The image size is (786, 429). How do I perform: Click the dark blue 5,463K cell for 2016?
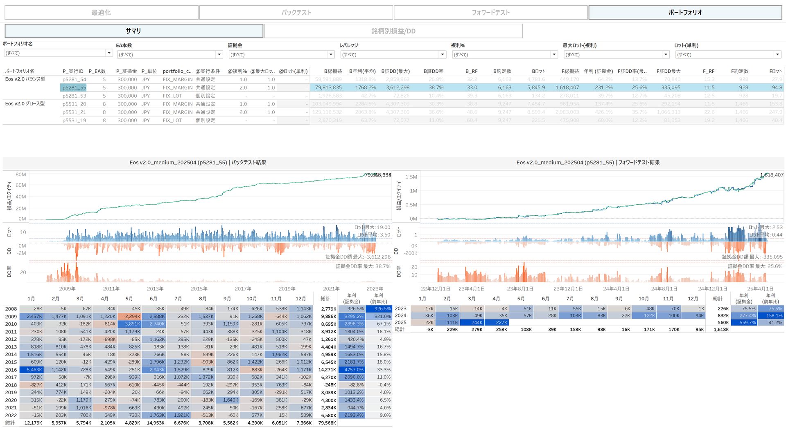32,370
